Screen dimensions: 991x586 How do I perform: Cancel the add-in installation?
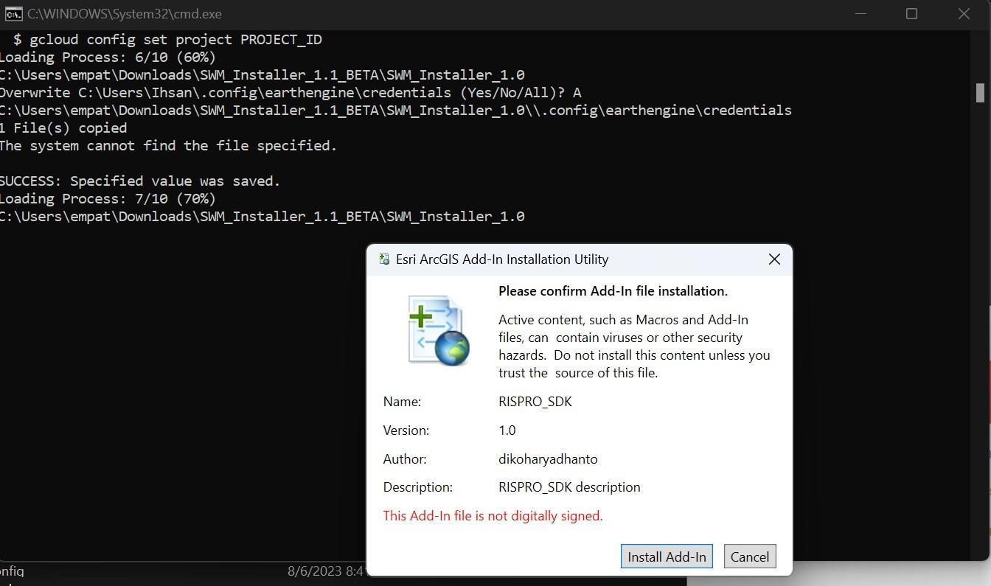point(750,557)
